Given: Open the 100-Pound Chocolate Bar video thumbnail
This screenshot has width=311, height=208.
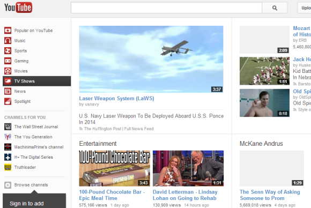Looking at the screenshot, I should pyautogui.click(x=114, y=168).
